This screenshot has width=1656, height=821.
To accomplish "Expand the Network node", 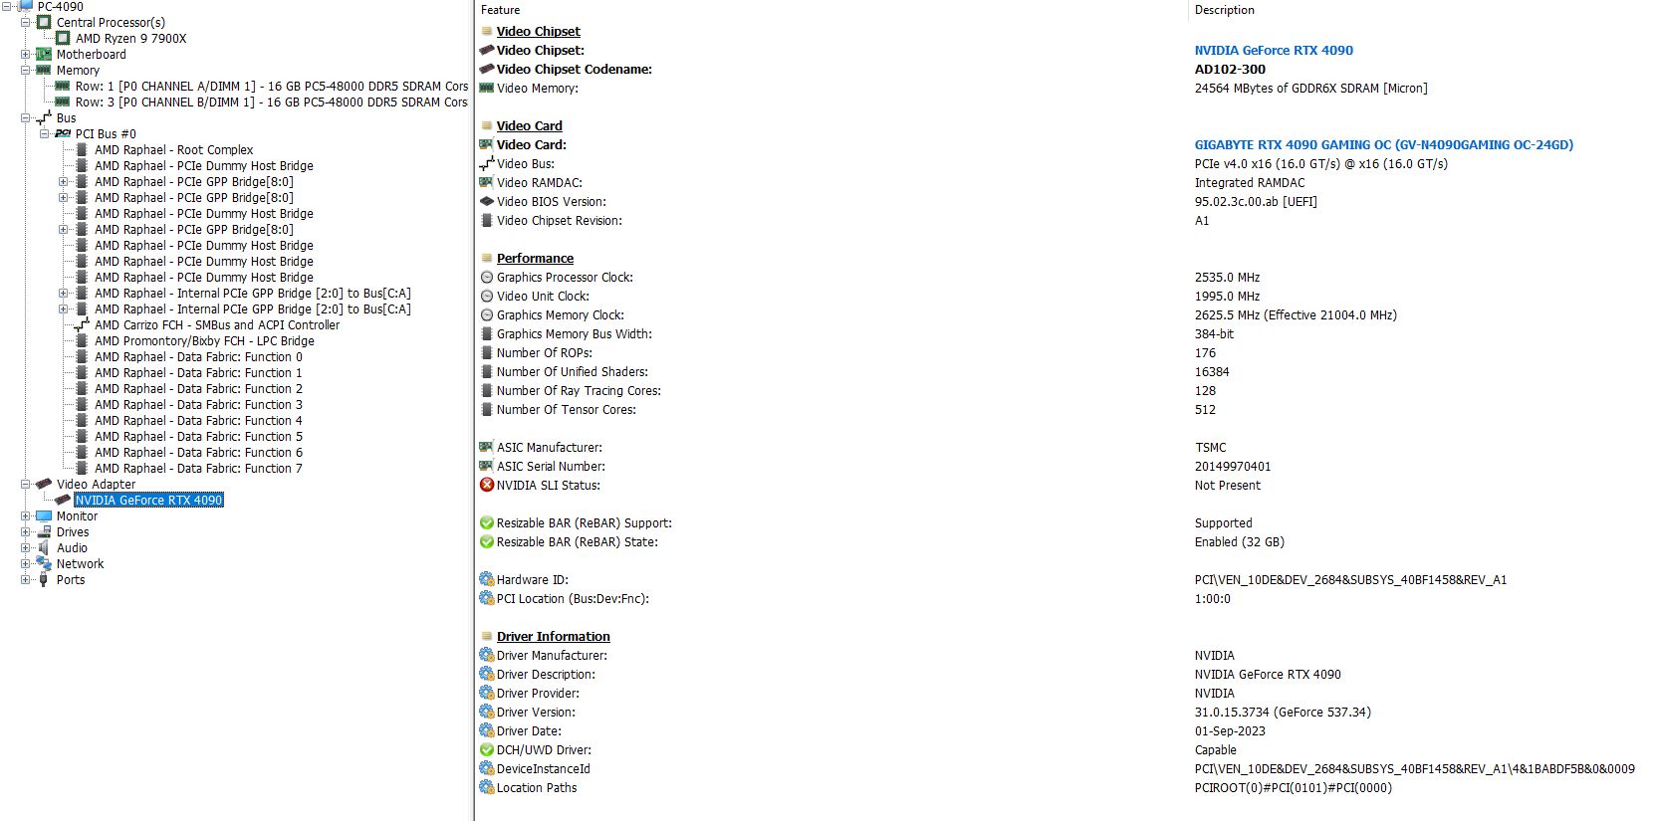I will (x=26, y=563).
